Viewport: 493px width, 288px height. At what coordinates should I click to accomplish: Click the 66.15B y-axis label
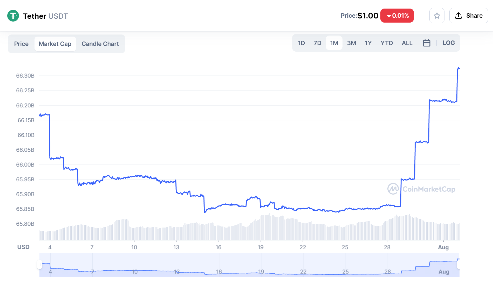pos(26,120)
